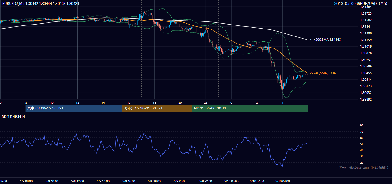This screenshot has width=392, height=184.
Task: Select the '<-<200,SMA,1.31163' moving average label
Action: click(325, 40)
